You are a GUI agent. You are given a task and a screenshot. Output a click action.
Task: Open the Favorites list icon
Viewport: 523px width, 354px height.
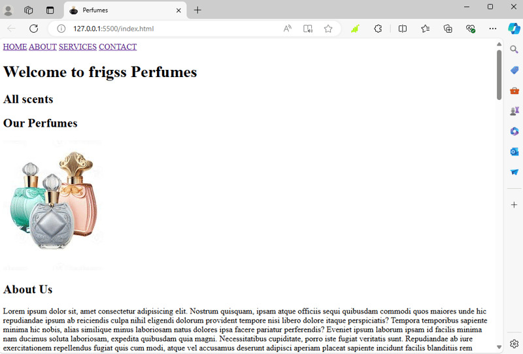(x=426, y=29)
